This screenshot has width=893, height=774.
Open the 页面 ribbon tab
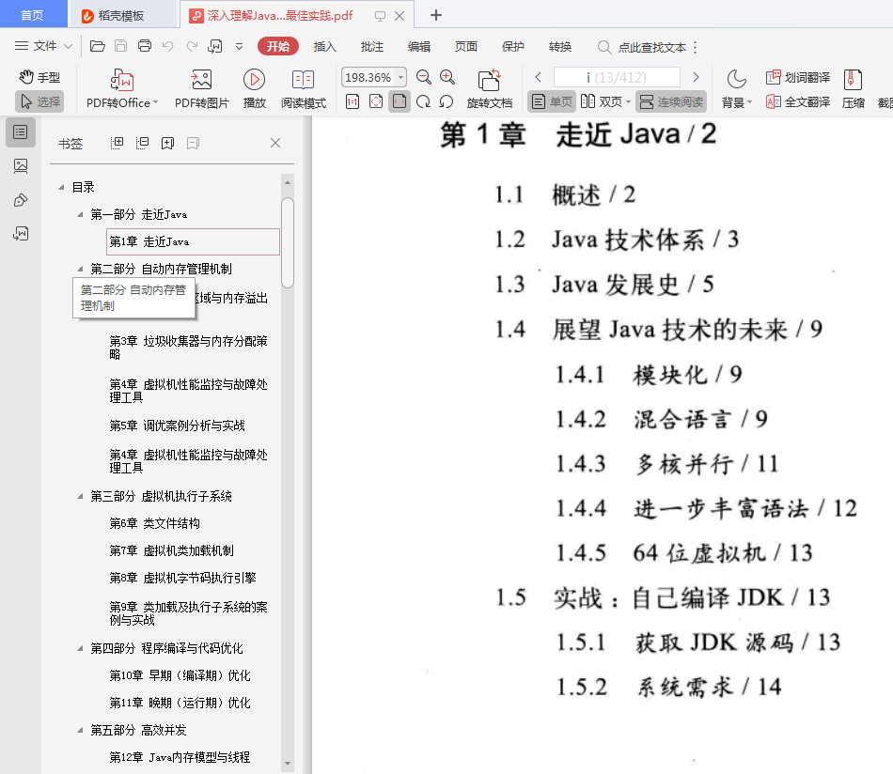click(466, 46)
